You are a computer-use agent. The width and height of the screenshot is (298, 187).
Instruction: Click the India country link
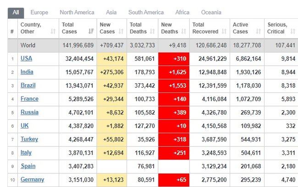tap(27, 72)
